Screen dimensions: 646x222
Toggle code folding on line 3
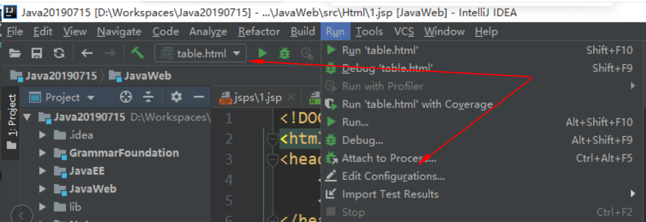[x=272, y=159]
